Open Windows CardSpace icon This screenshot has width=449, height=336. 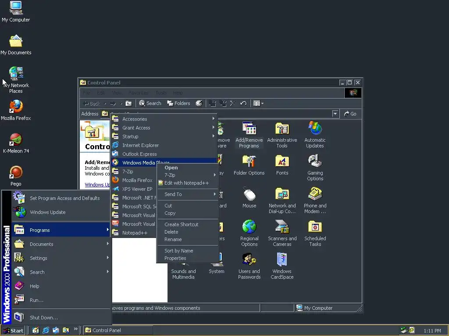pos(282,266)
